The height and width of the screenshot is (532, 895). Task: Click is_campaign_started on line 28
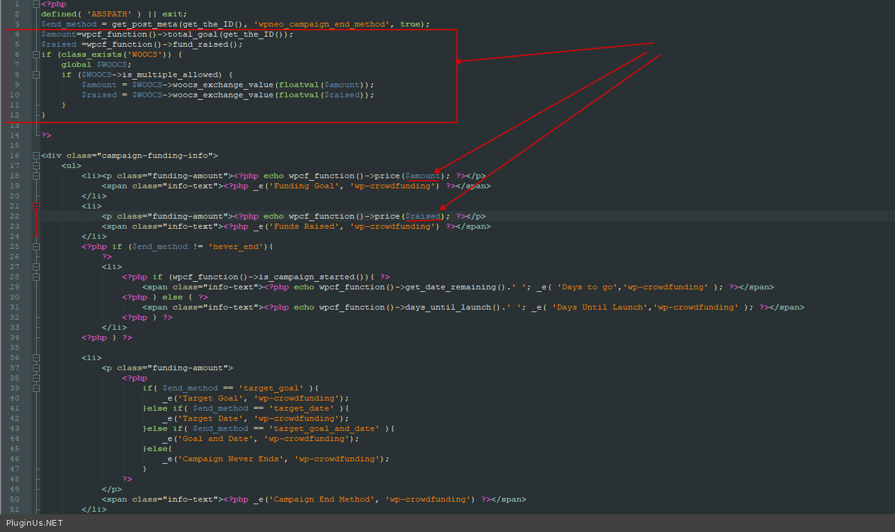(x=307, y=277)
